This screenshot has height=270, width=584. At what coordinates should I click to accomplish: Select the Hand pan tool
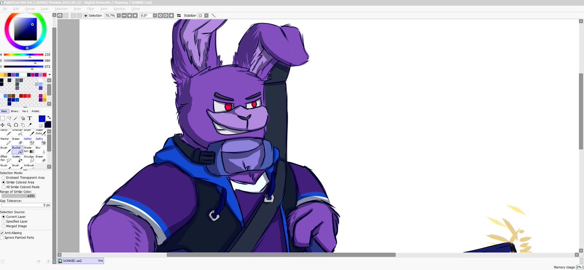23,125
